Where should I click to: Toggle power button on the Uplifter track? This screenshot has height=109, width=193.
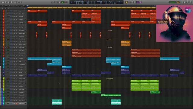click(x=11, y=70)
